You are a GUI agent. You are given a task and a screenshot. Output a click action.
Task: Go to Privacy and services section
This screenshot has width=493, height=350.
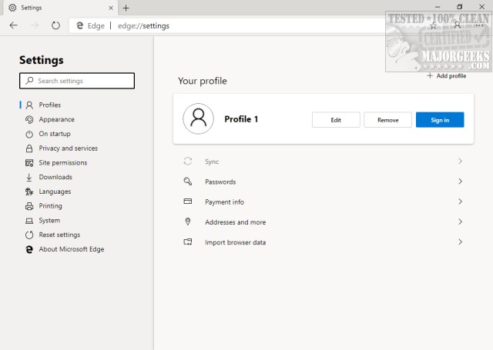click(x=68, y=148)
